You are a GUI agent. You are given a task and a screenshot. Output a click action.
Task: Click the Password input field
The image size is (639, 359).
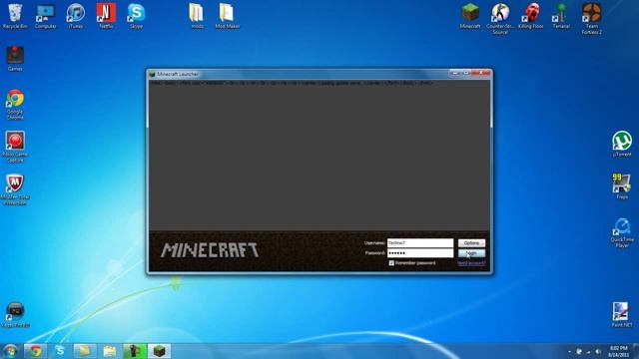coord(420,253)
